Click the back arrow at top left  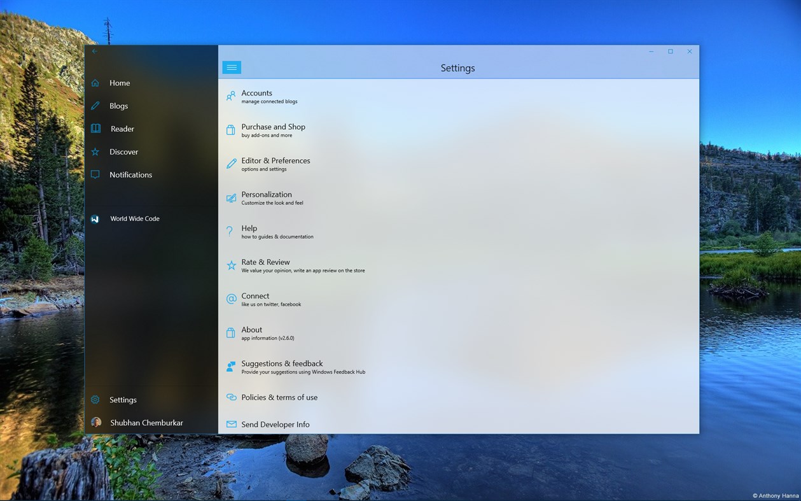pyautogui.click(x=94, y=51)
